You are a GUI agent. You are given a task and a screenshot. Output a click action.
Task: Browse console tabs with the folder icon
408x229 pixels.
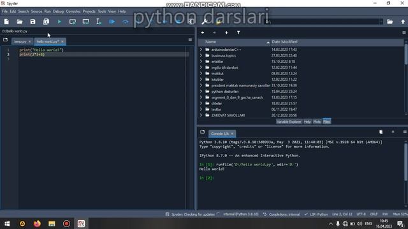click(x=203, y=132)
